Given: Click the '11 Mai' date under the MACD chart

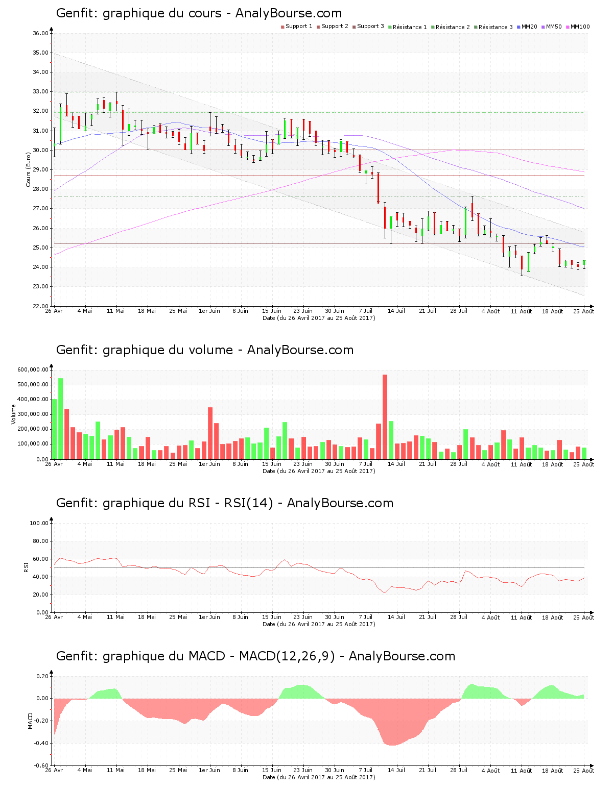Looking at the screenshot, I should pyautogui.click(x=116, y=771).
